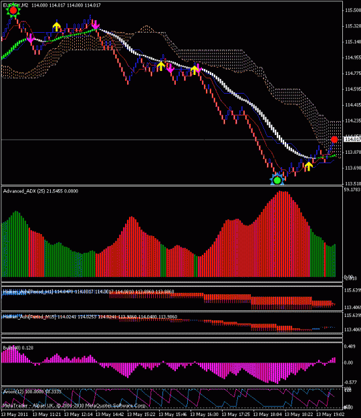Click the 13 May 11:21 time label
Viewport: 361px width, 418px height.
click(47, 415)
